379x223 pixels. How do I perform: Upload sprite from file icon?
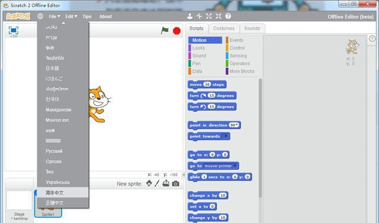click(x=166, y=183)
